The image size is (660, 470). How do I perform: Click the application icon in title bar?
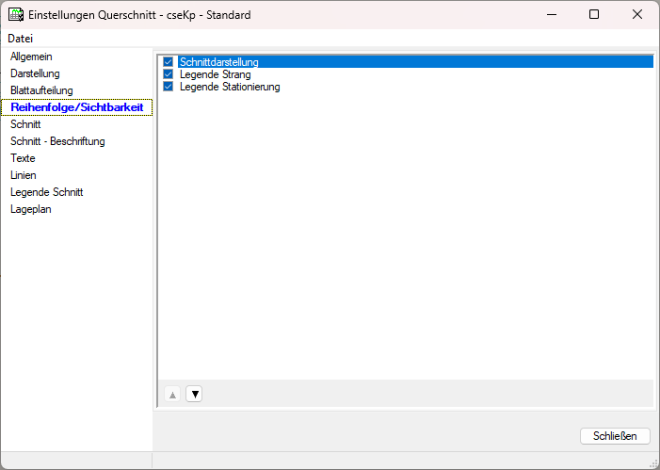[x=16, y=15]
